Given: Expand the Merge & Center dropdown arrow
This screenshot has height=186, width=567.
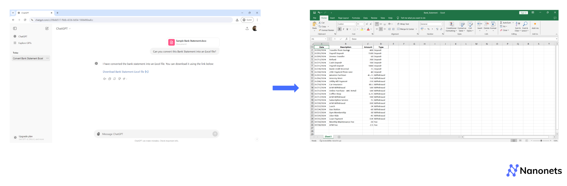Looking at the screenshot, I should pyautogui.click(x=416, y=29).
